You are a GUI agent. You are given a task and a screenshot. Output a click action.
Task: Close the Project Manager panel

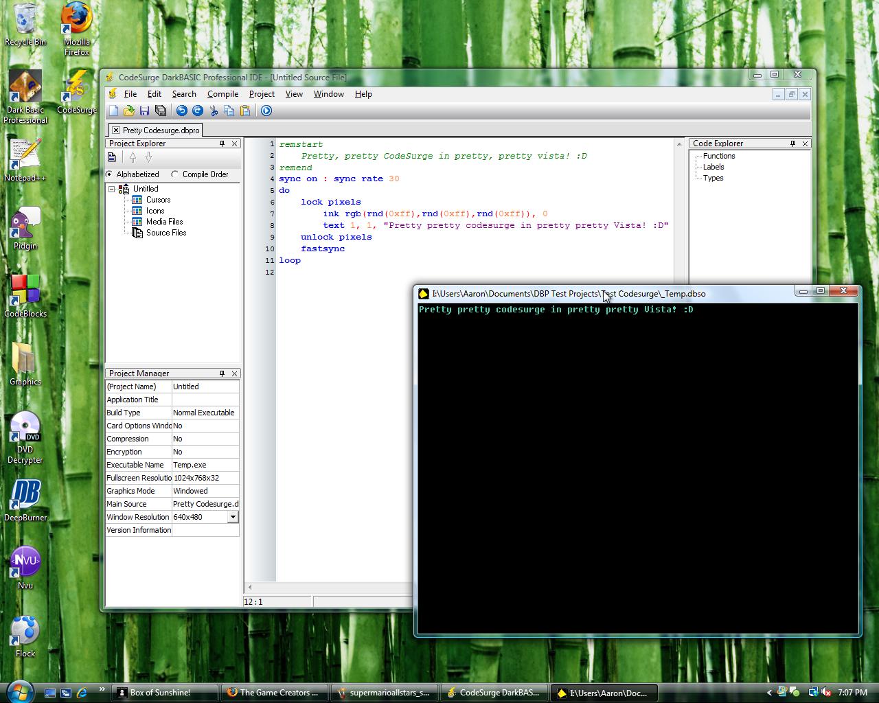[235, 373]
